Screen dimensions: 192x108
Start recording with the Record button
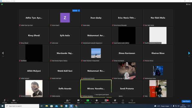(97, 101)
